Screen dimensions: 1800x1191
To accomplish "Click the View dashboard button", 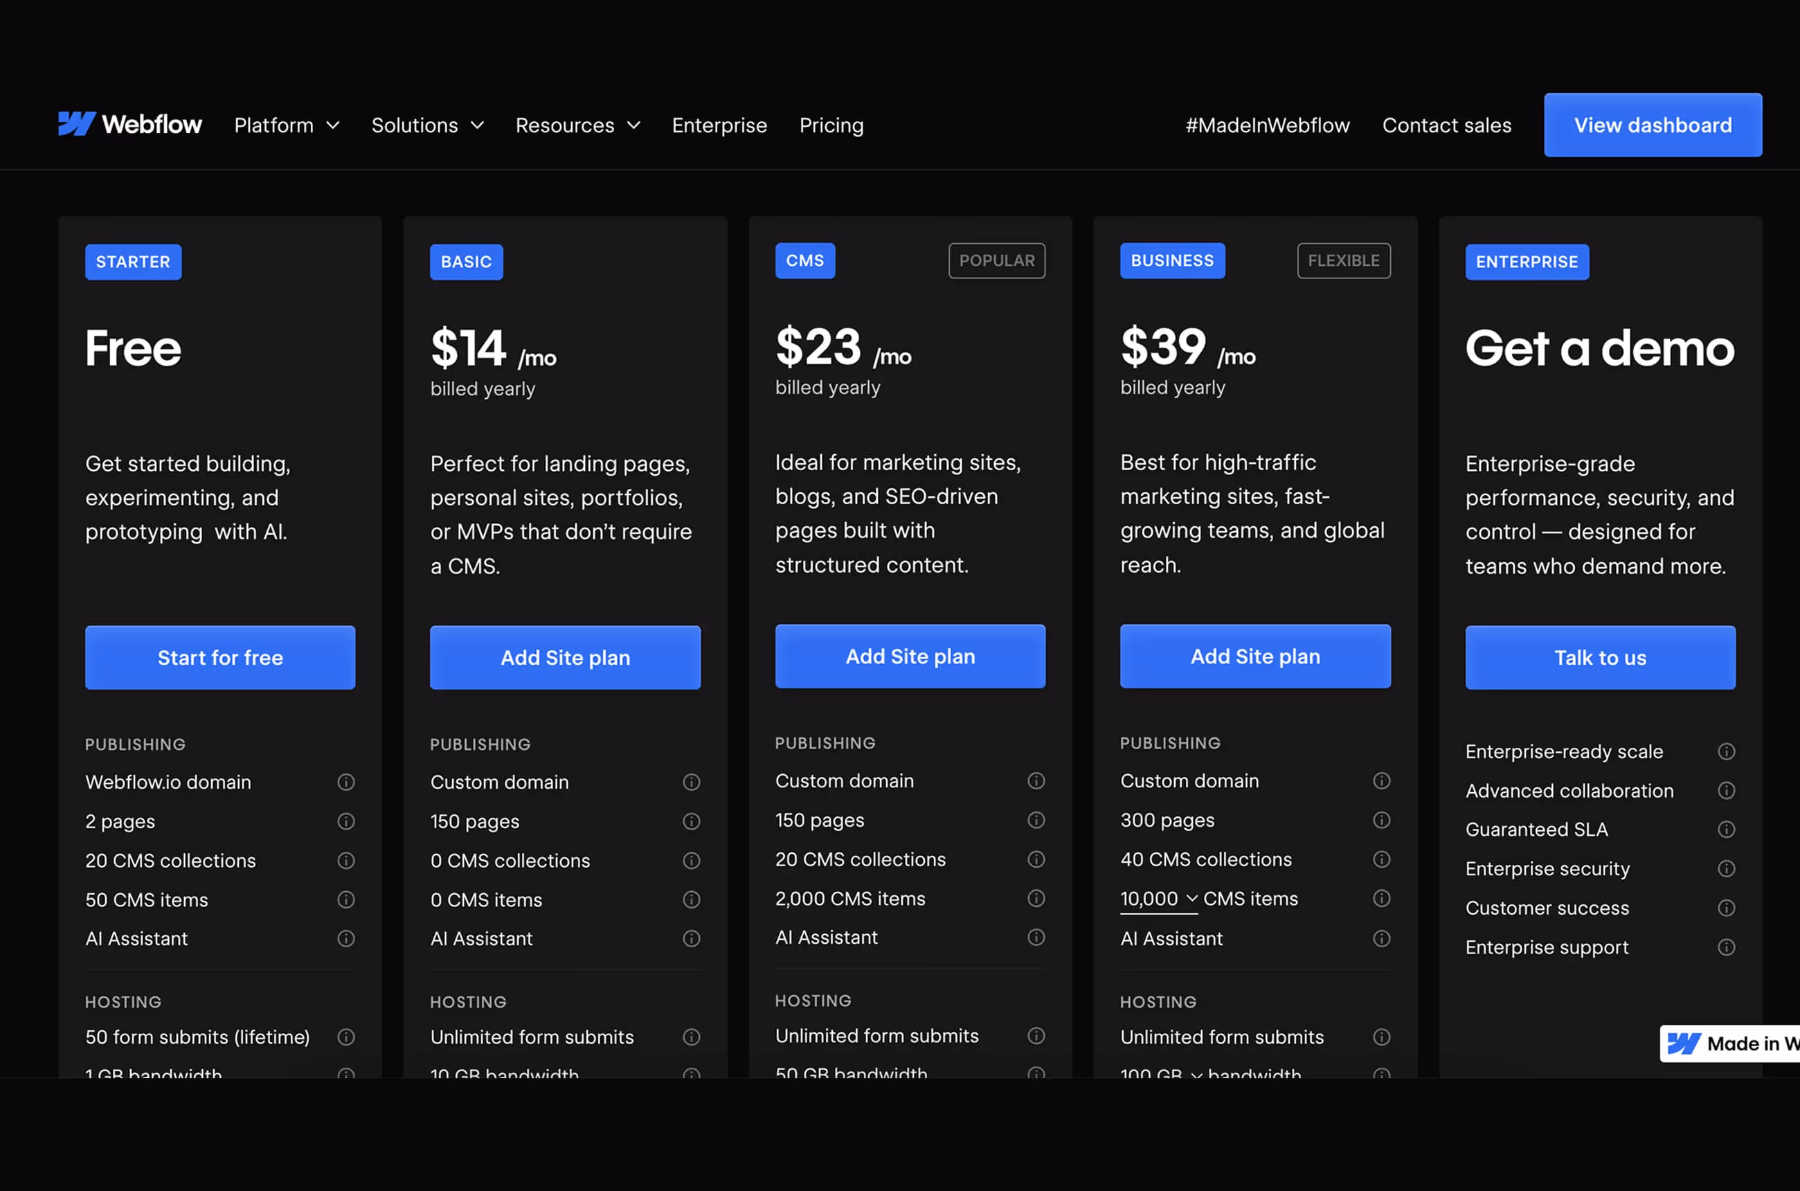I will (1652, 125).
